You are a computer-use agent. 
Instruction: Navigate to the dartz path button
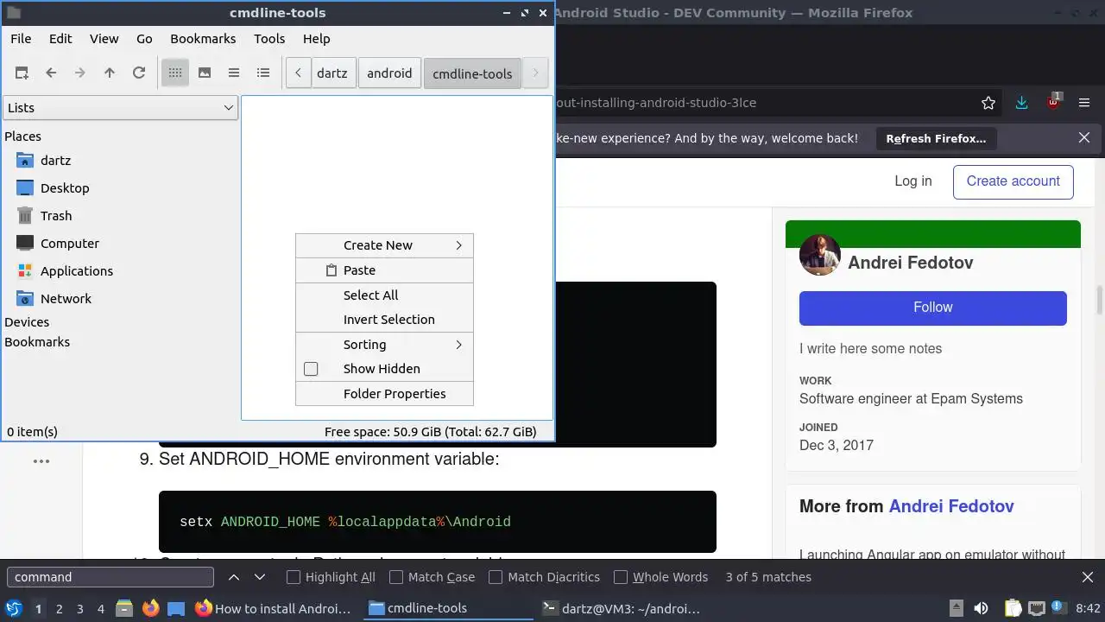pyautogui.click(x=332, y=73)
